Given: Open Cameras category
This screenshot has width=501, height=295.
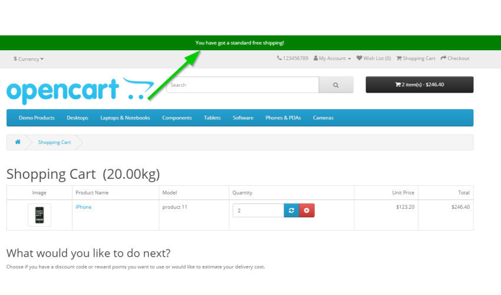Looking at the screenshot, I should (x=324, y=118).
